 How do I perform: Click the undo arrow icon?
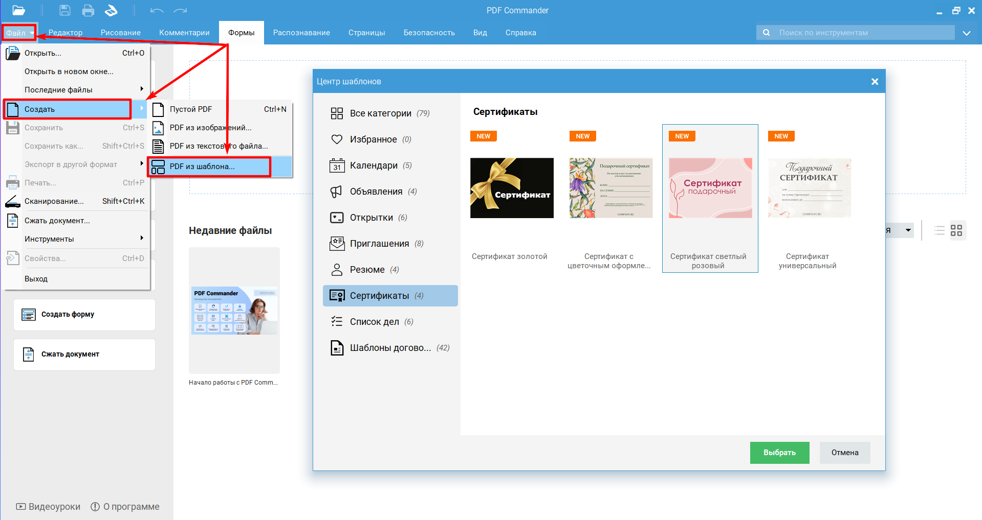[157, 10]
